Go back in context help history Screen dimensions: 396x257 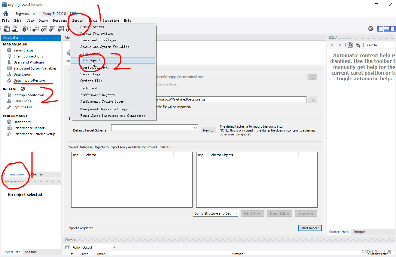332,45
